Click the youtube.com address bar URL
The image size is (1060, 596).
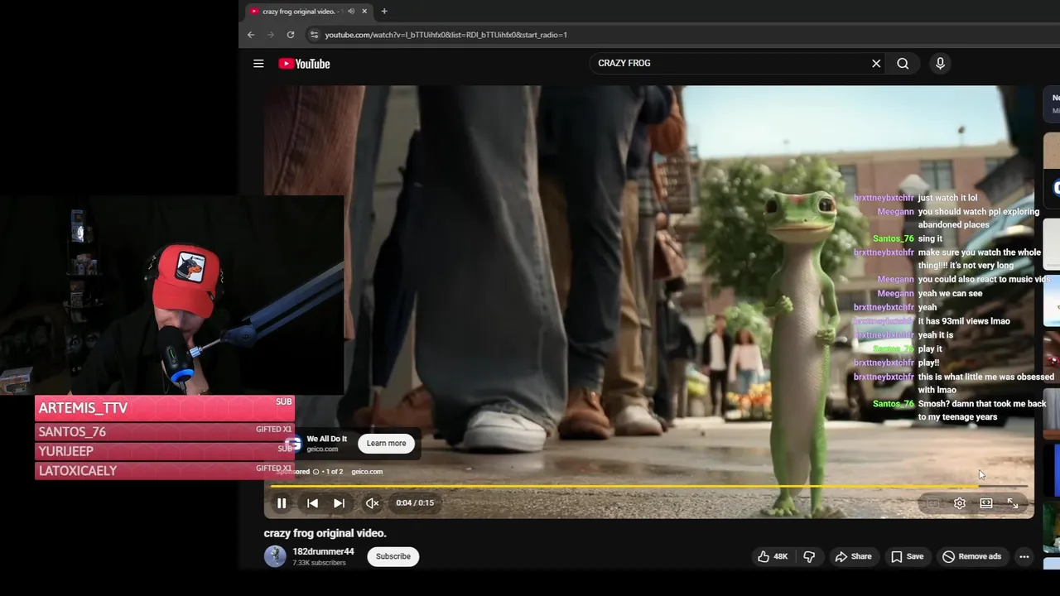pos(446,35)
